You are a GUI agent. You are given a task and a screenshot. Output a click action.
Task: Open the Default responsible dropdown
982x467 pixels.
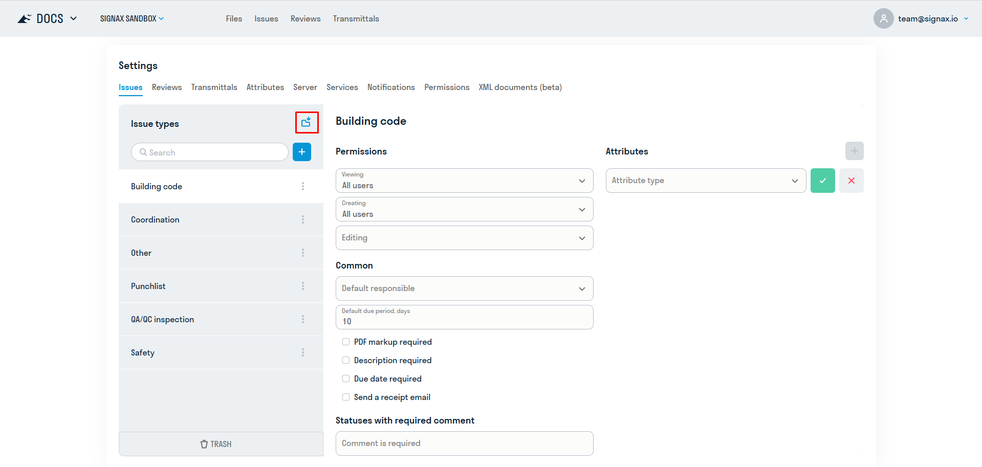[465, 288]
